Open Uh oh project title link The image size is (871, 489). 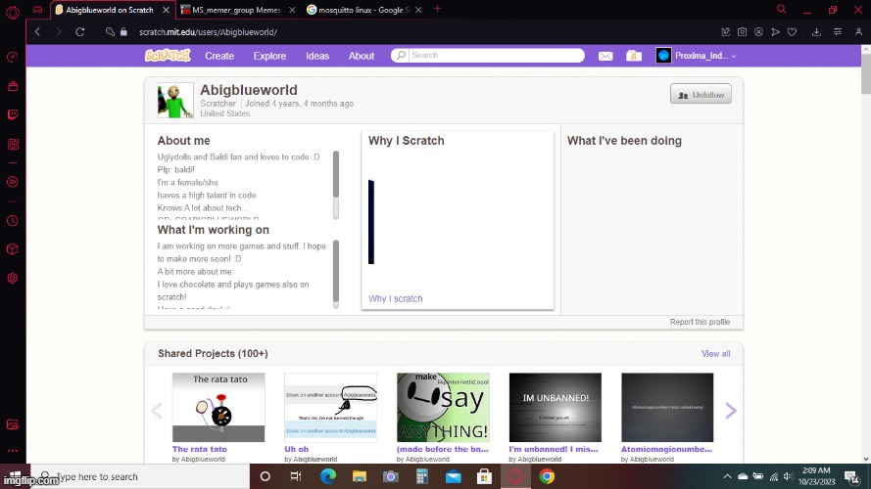(x=297, y=449)
